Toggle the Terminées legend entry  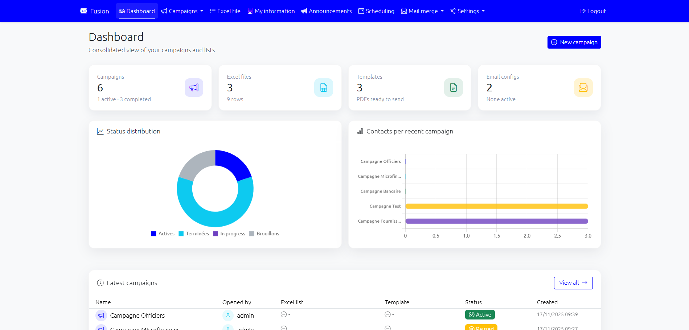click(x=194, y=234)
